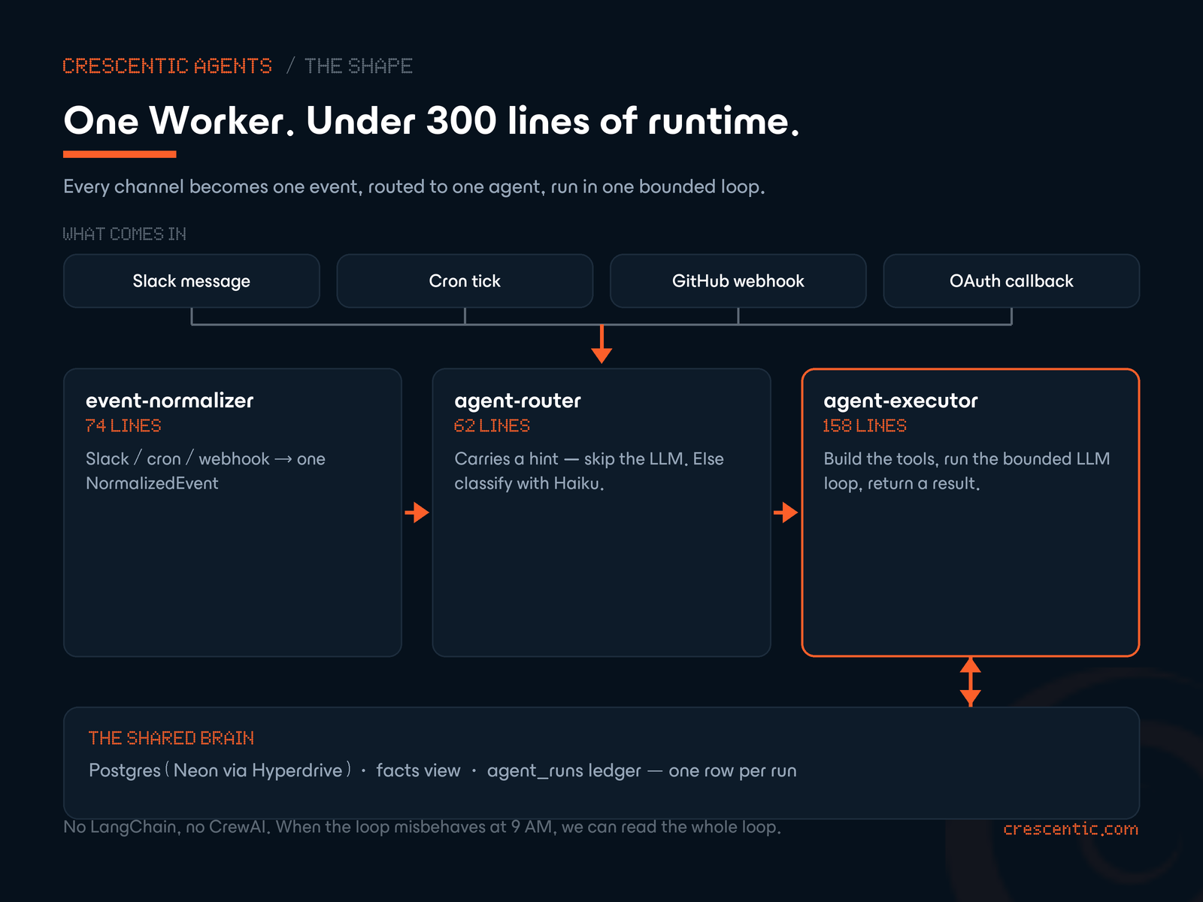Screen dimensions: 1203x902
Task: Click the 'THE SHAPE' breadcrumb text
Action: [359, 66]
